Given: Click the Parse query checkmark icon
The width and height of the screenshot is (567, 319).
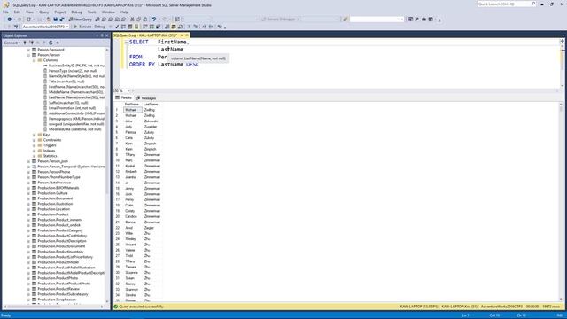Looking at the screenshot, I should [x=116, y=27].
